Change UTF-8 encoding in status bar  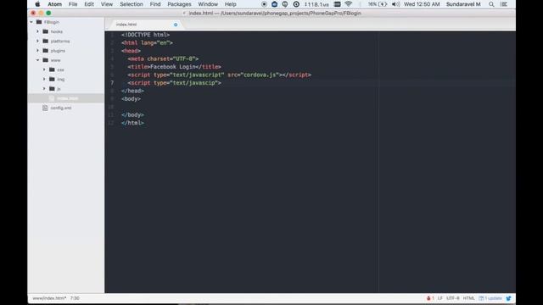pos(452,298)
